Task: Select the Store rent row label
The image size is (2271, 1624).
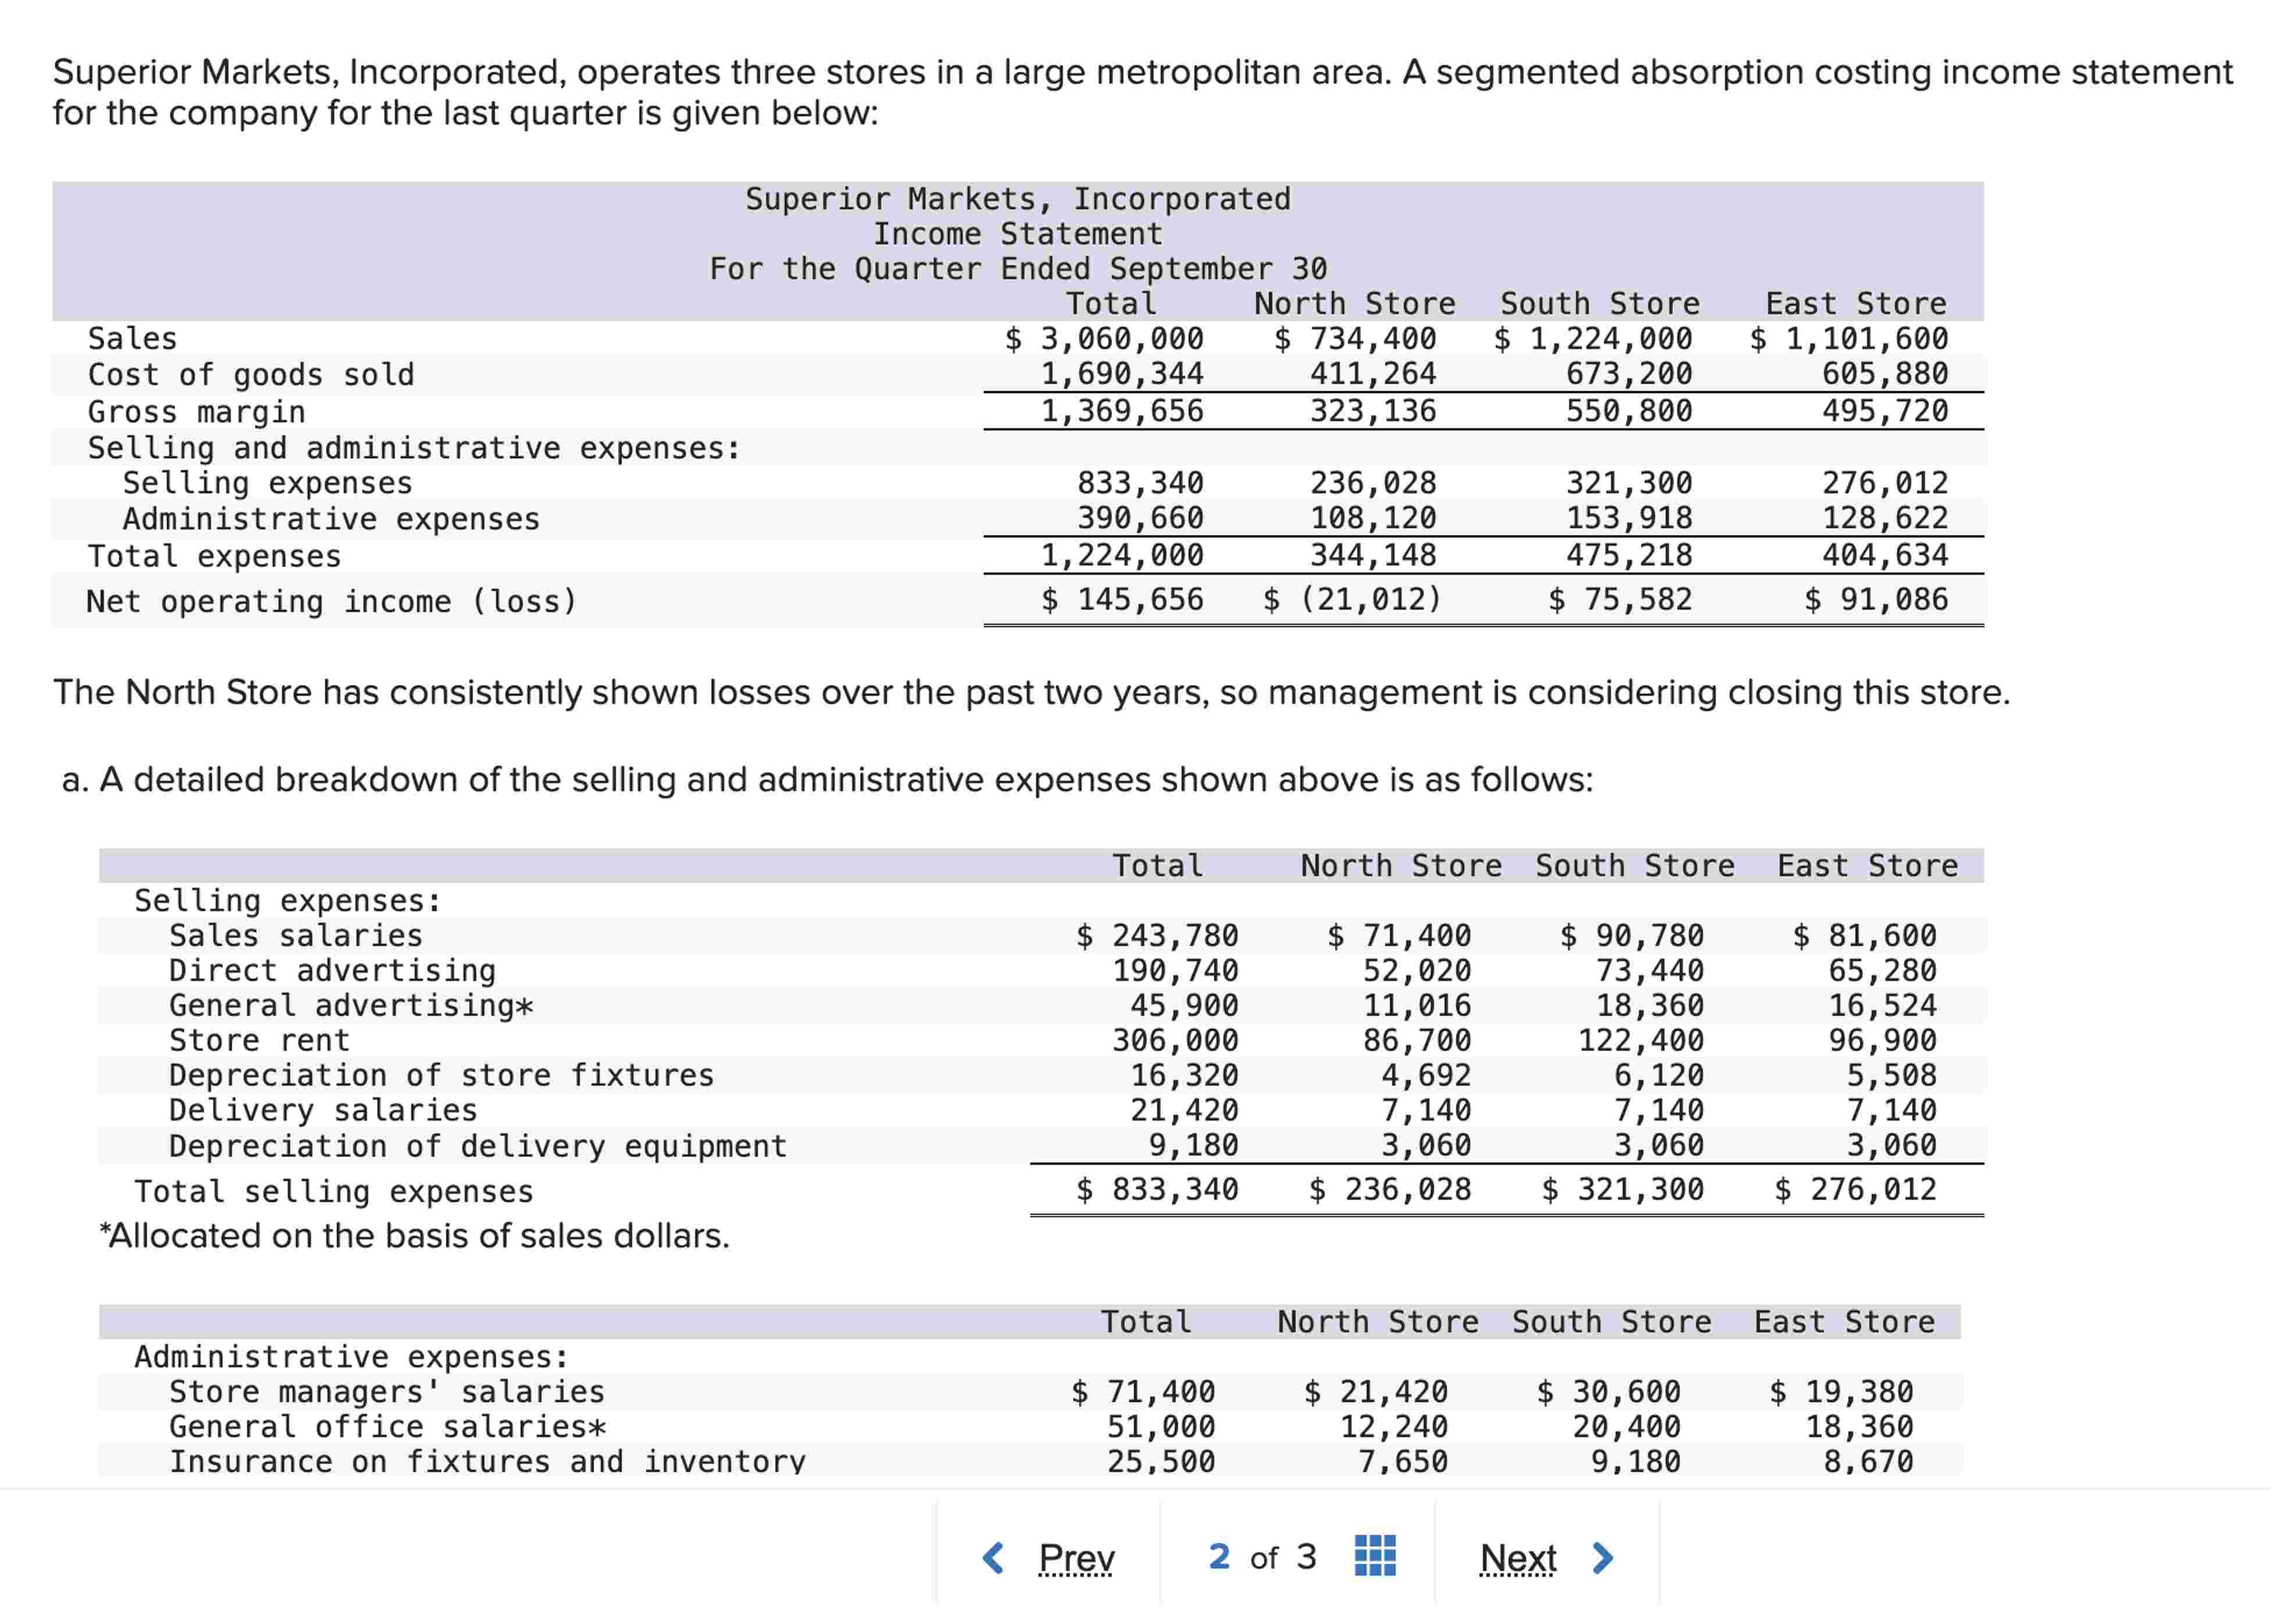Action: [259, 1040]
